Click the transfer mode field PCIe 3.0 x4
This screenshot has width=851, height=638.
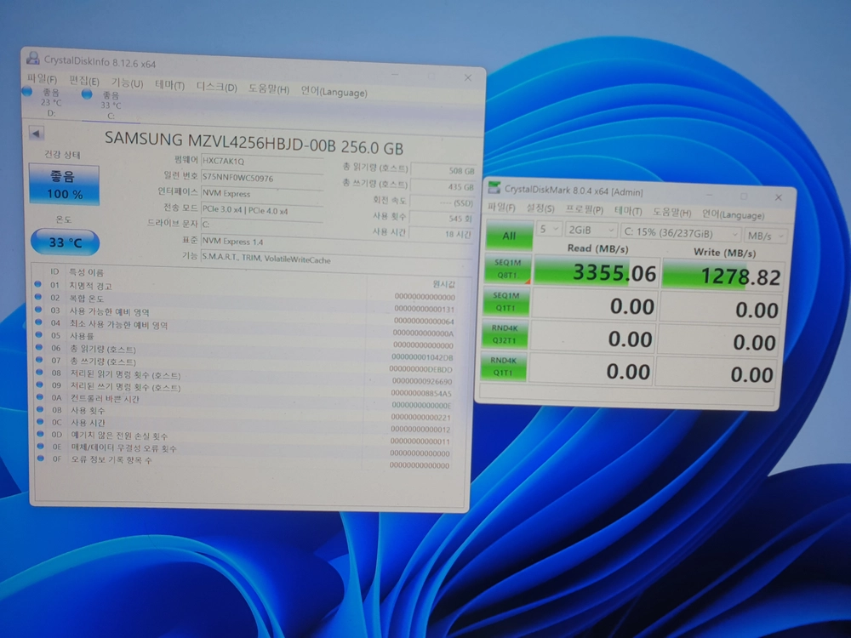[x=262, y=210]
